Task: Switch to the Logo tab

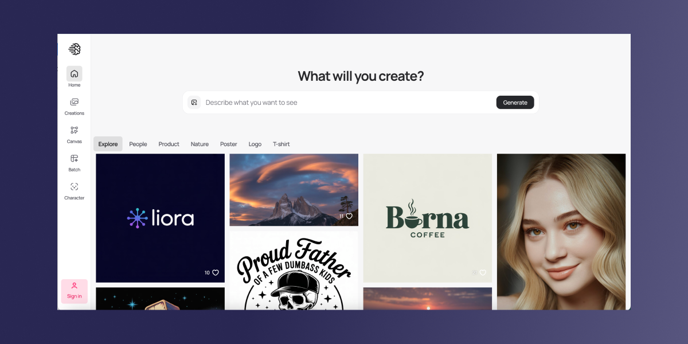Action: (x=255, y=144)
